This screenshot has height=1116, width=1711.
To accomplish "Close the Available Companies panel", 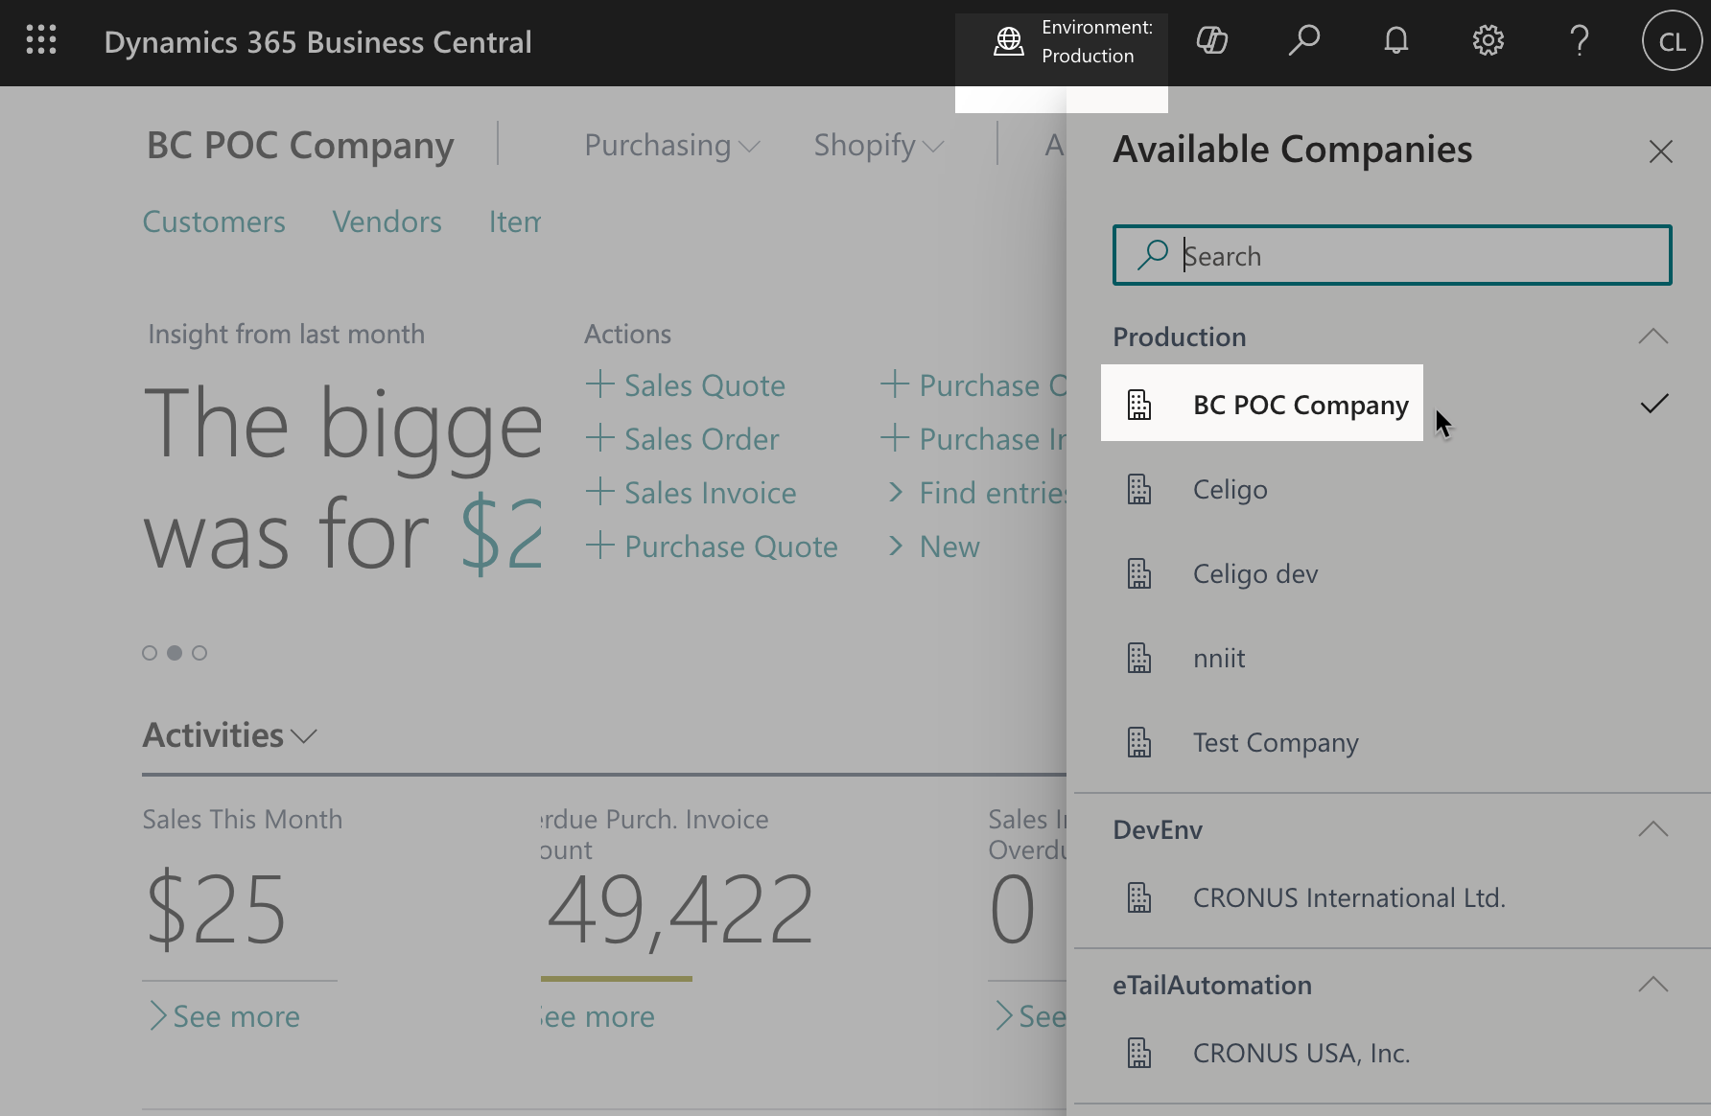I will [1660, 151].
